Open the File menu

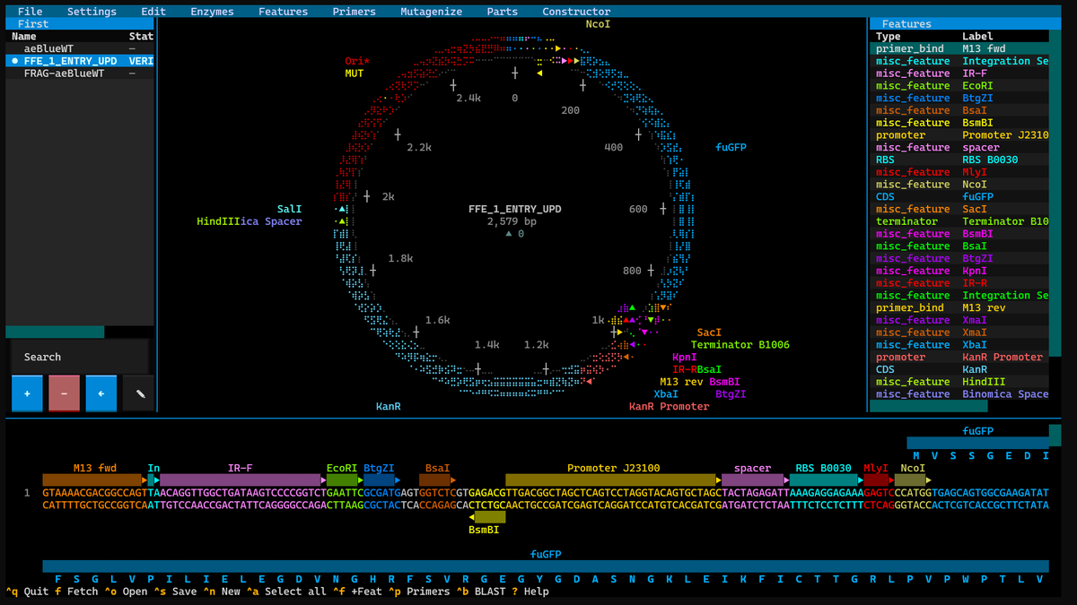point(30,12)
